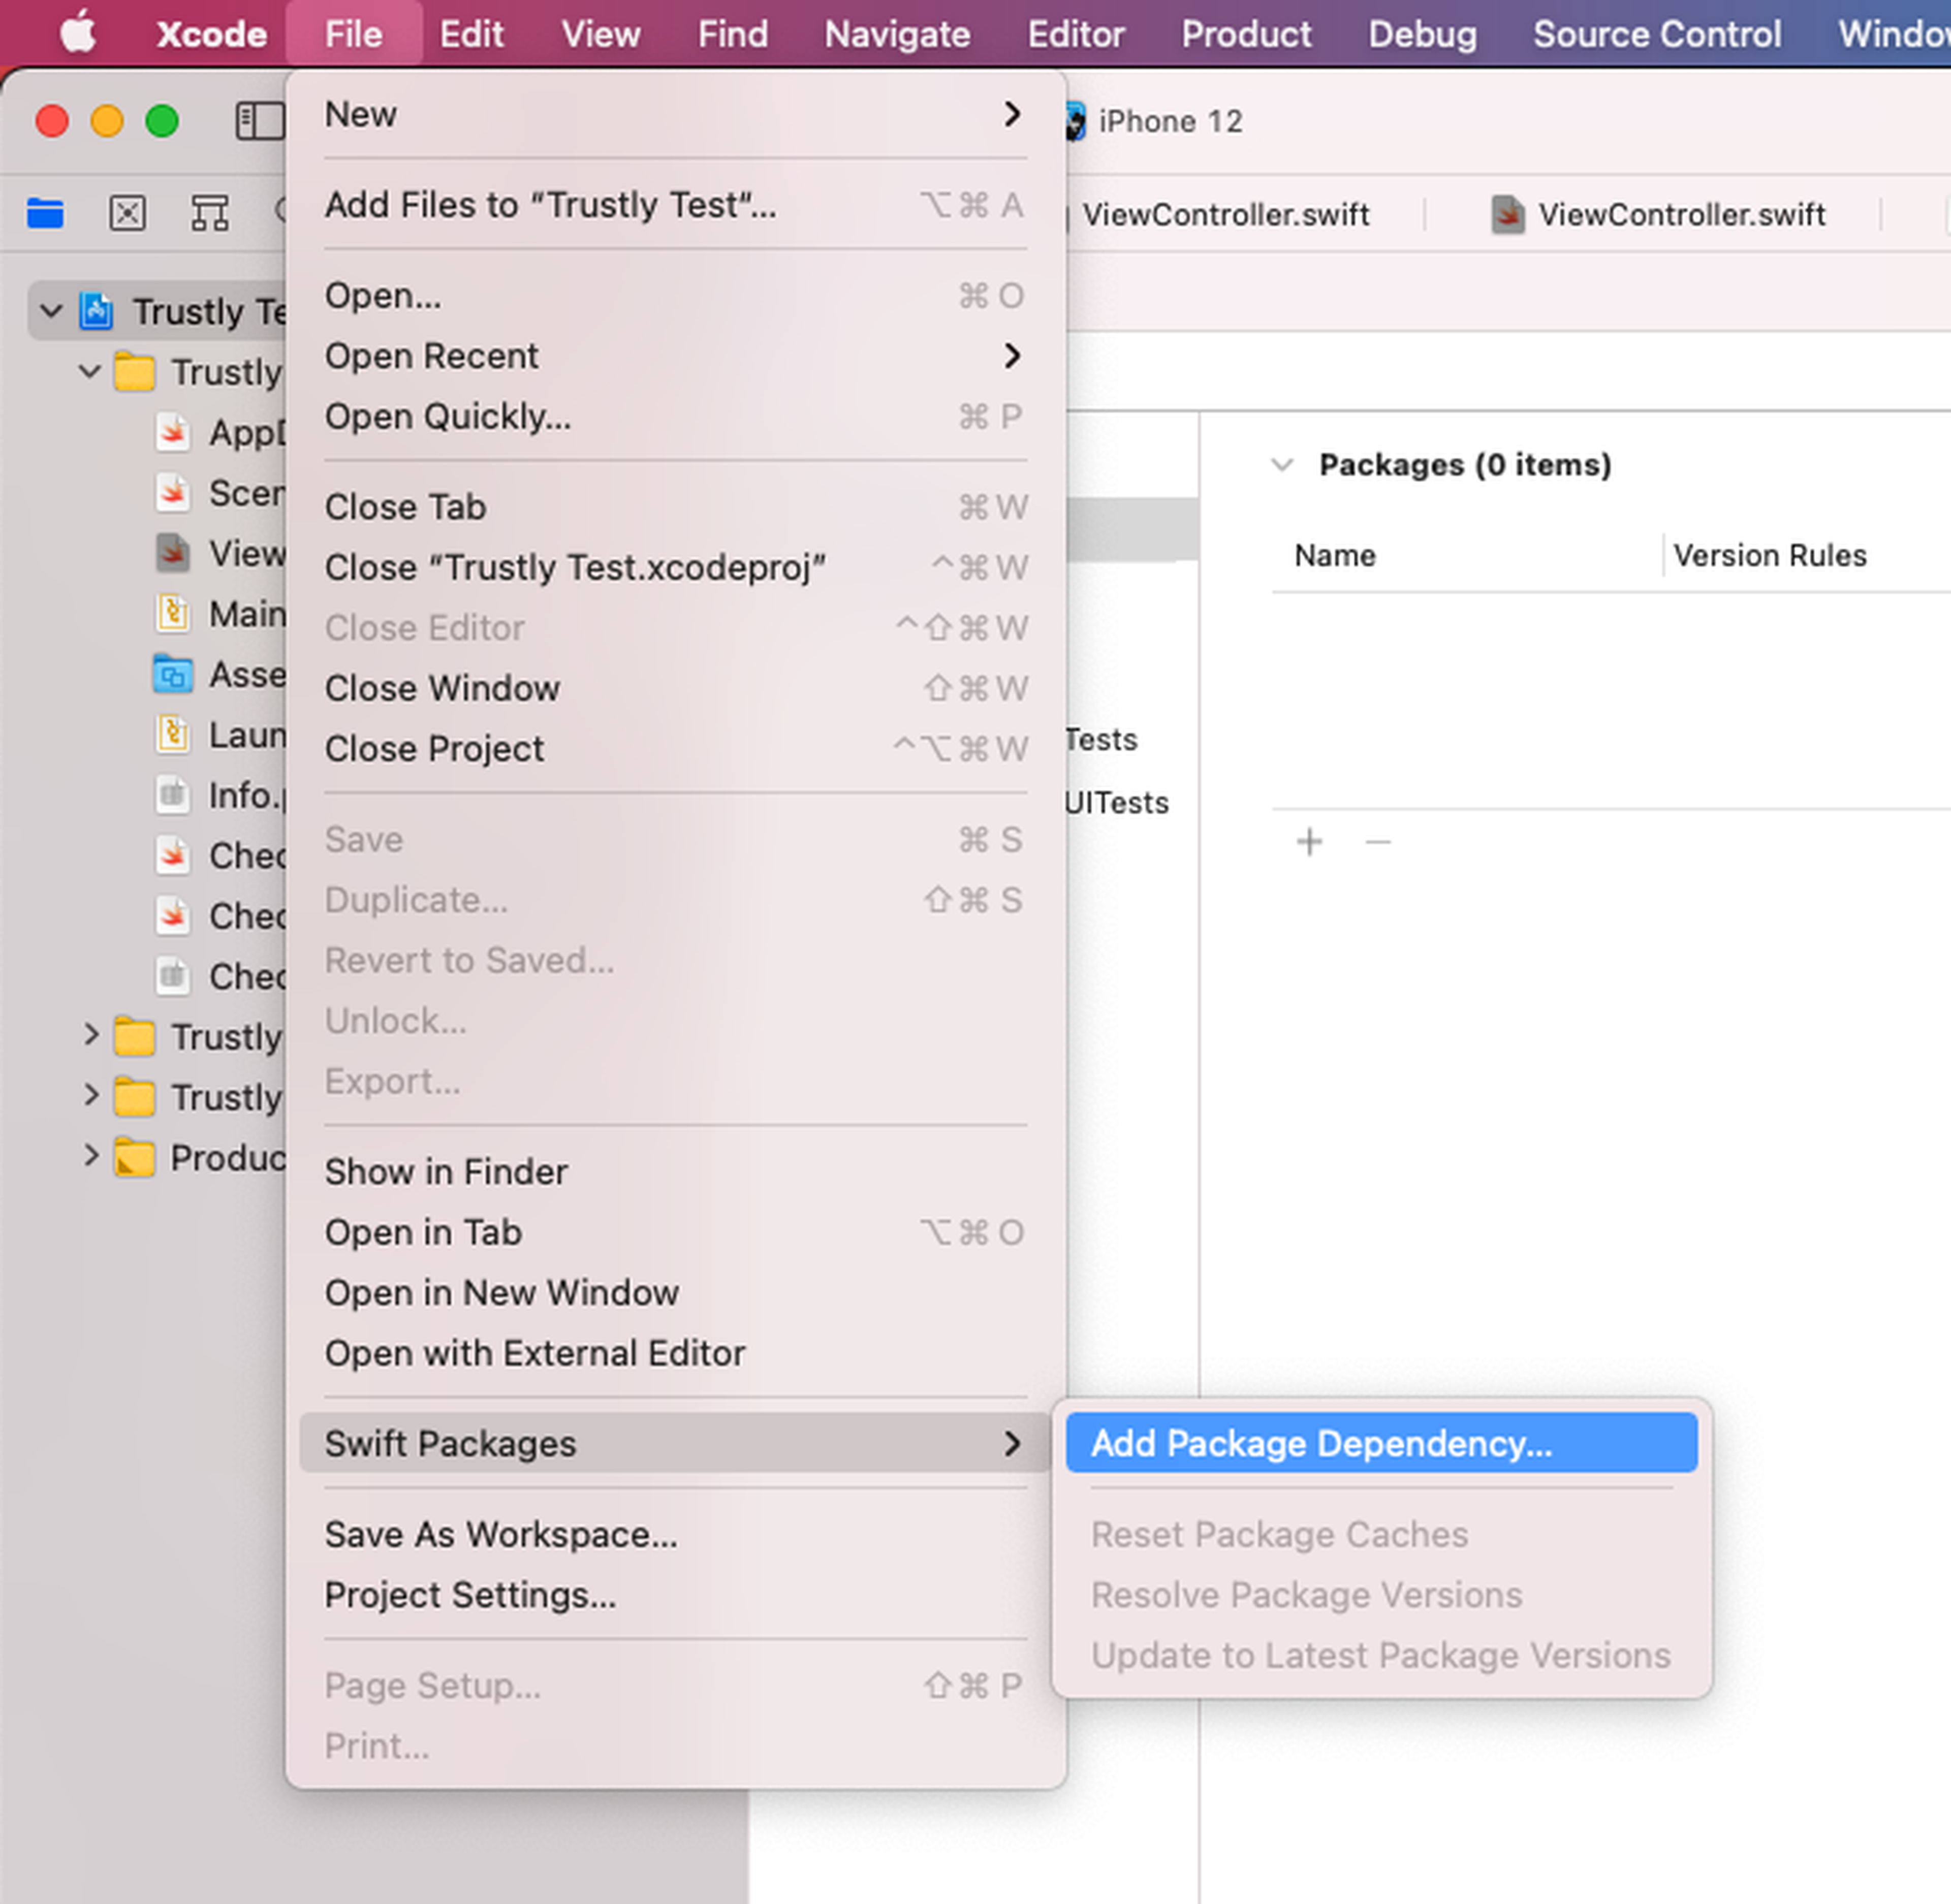Expand the Open Recent submenu
1951x1904 pixels.
coord(675,356)
